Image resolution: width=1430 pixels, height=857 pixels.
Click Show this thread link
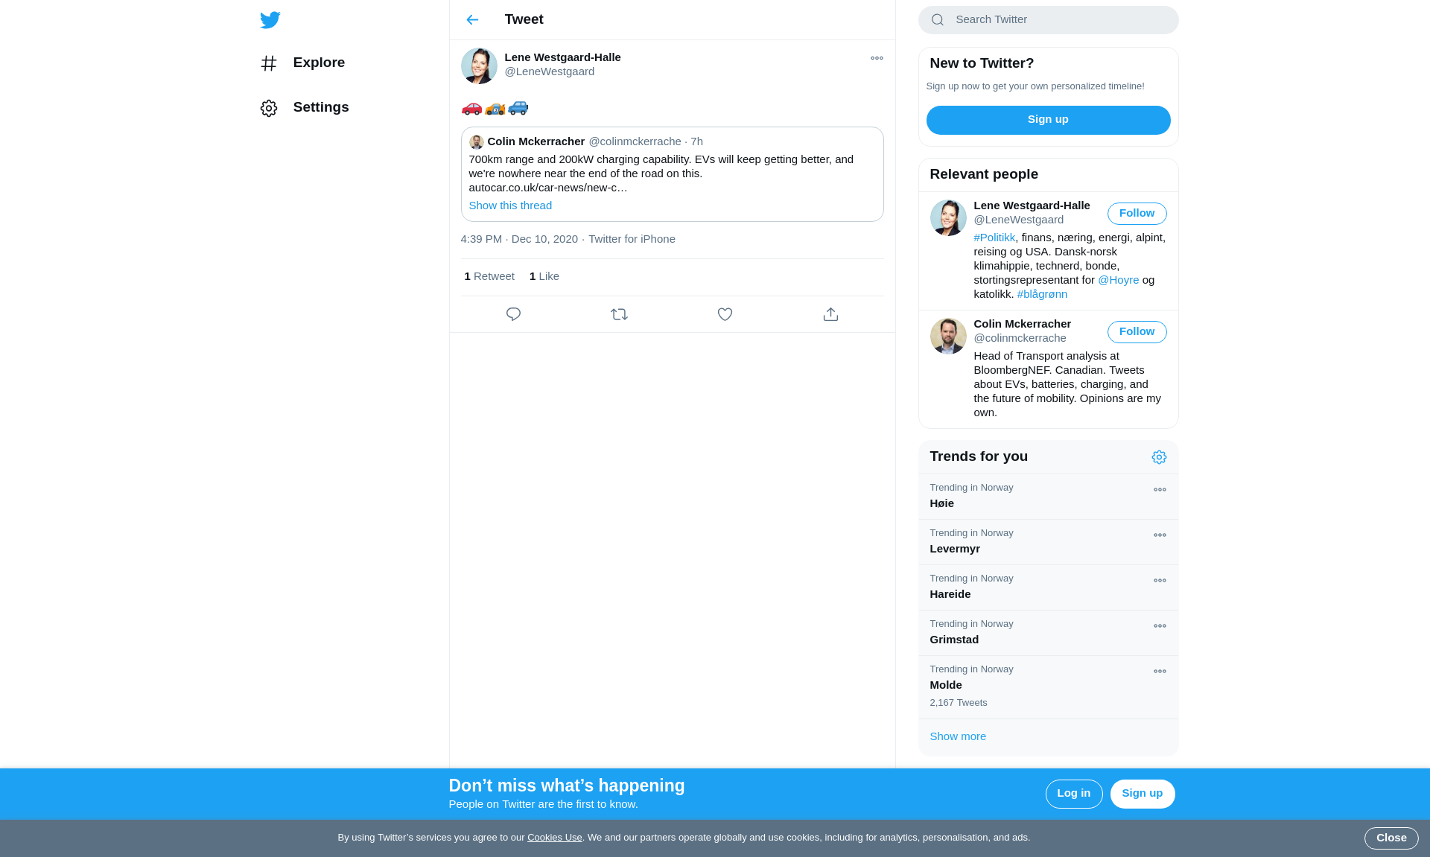click(510, 206)
